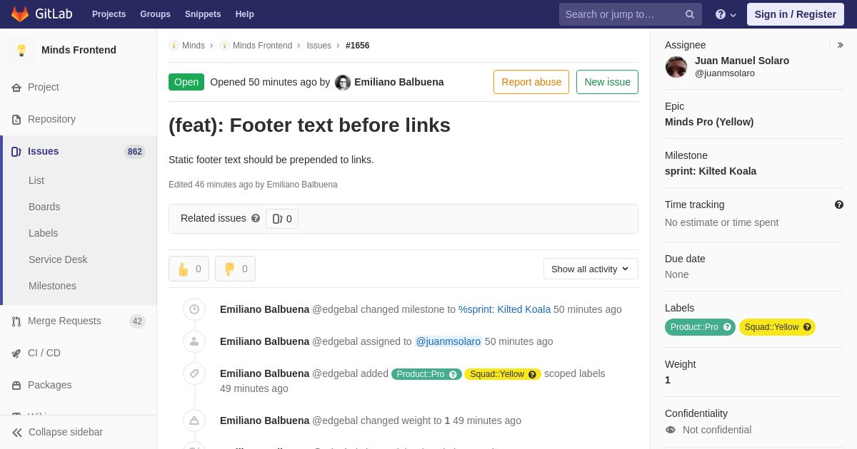
Task: Click the GitLab fox logo
Action: [x=20, y=14]
